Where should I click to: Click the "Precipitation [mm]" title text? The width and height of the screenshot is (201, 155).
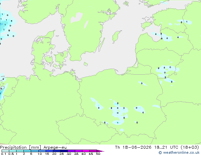(21, 147)
